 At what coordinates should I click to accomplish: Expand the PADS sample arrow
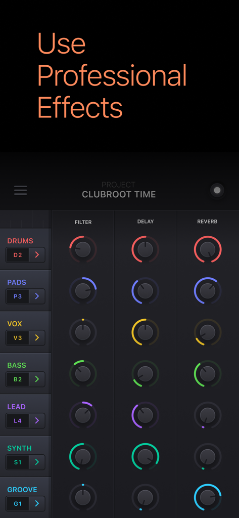pos(37,296)
